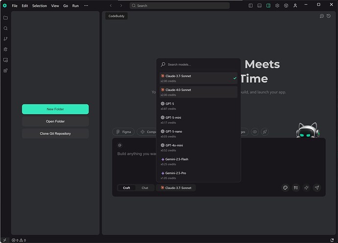Select the CodeBuddy panel tab
Screen dimensions: 338x243
(x=117, y=16)
